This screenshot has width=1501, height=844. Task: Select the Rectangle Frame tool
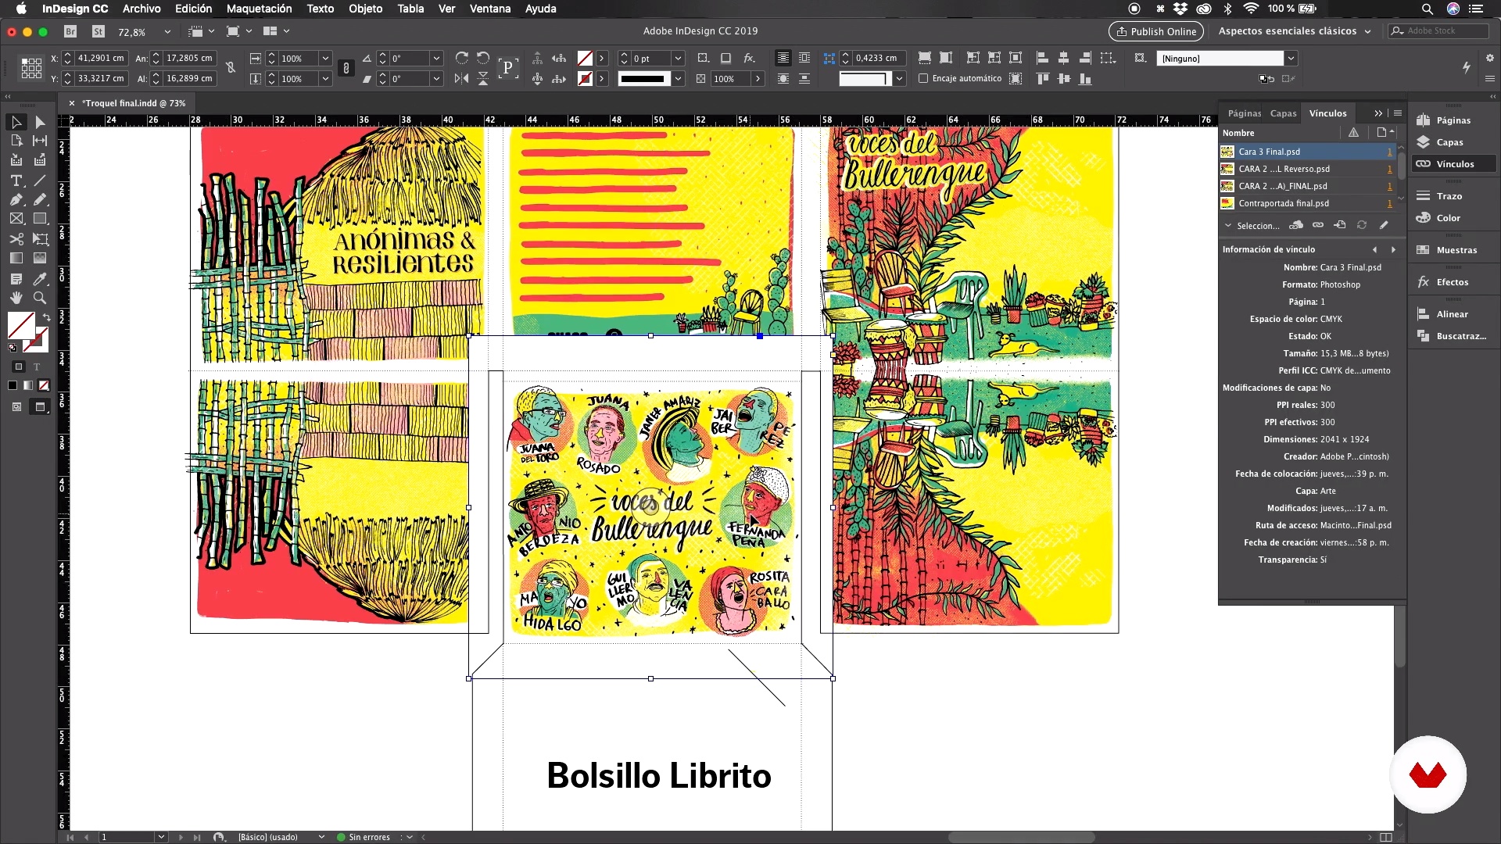[x=16, y=219]
